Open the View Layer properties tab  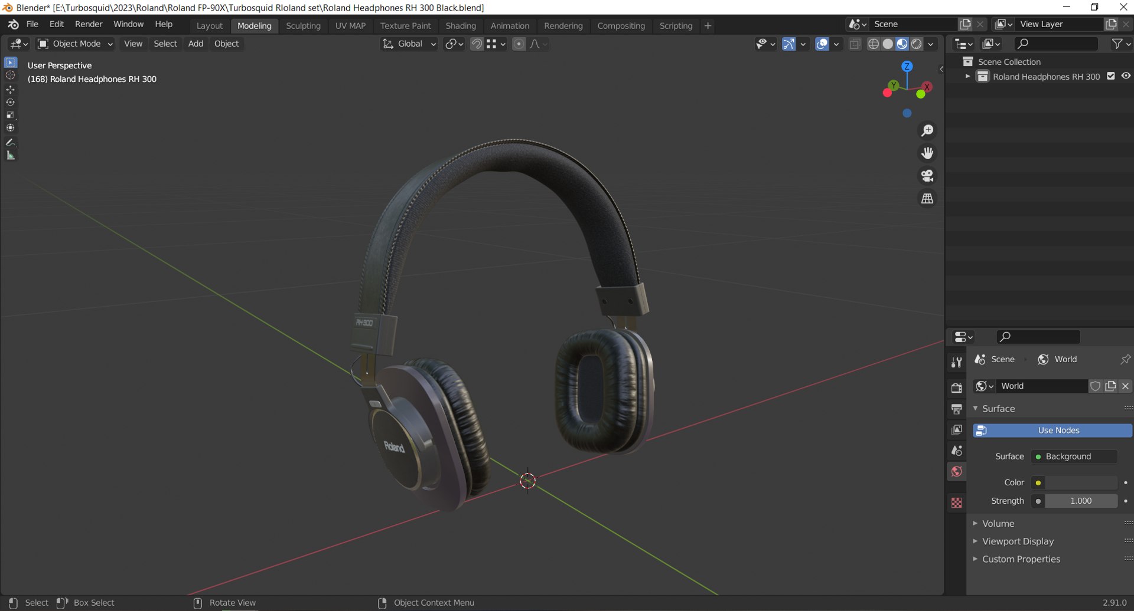click(x=956, y=429)
